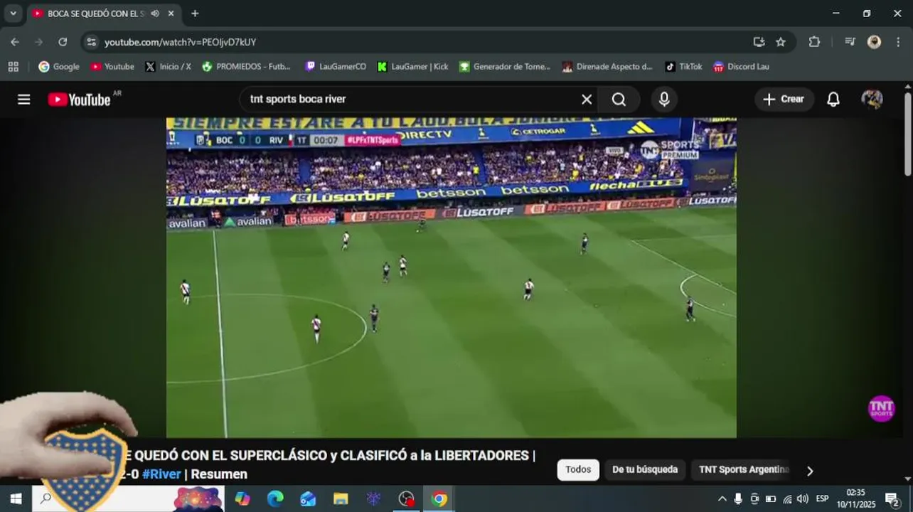Open the Youtube bookmark
The width and height of the screenshot is (913, 512).
(x=112, y=67)
